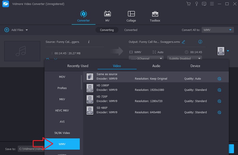
Task: Click the format list scrollbar
Action: coord(82,82)
